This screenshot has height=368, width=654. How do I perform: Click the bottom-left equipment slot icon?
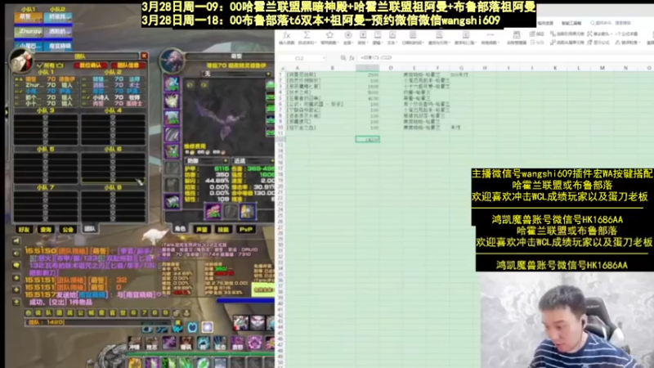[x=172, y=201]
